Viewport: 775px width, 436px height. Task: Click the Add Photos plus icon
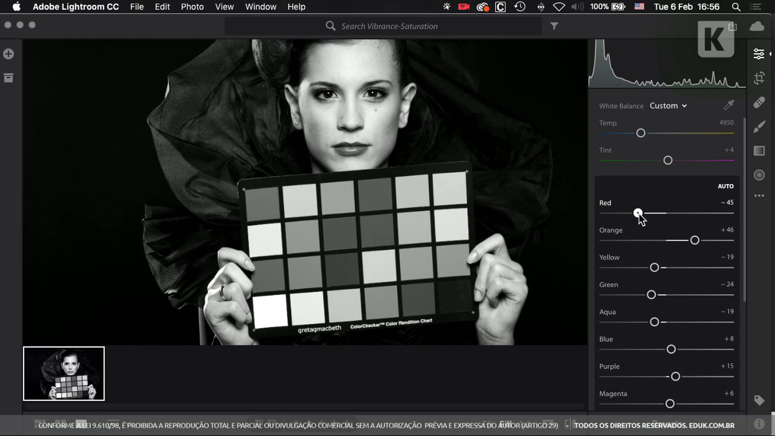8,54
